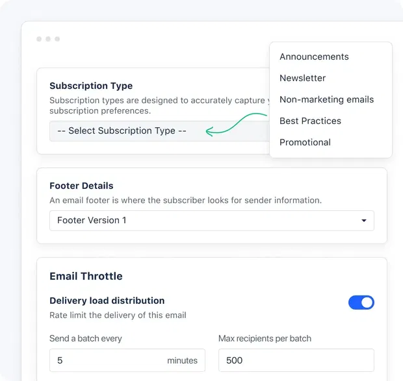
Task: Click the first window control dot
Action: tap(39, 39)
